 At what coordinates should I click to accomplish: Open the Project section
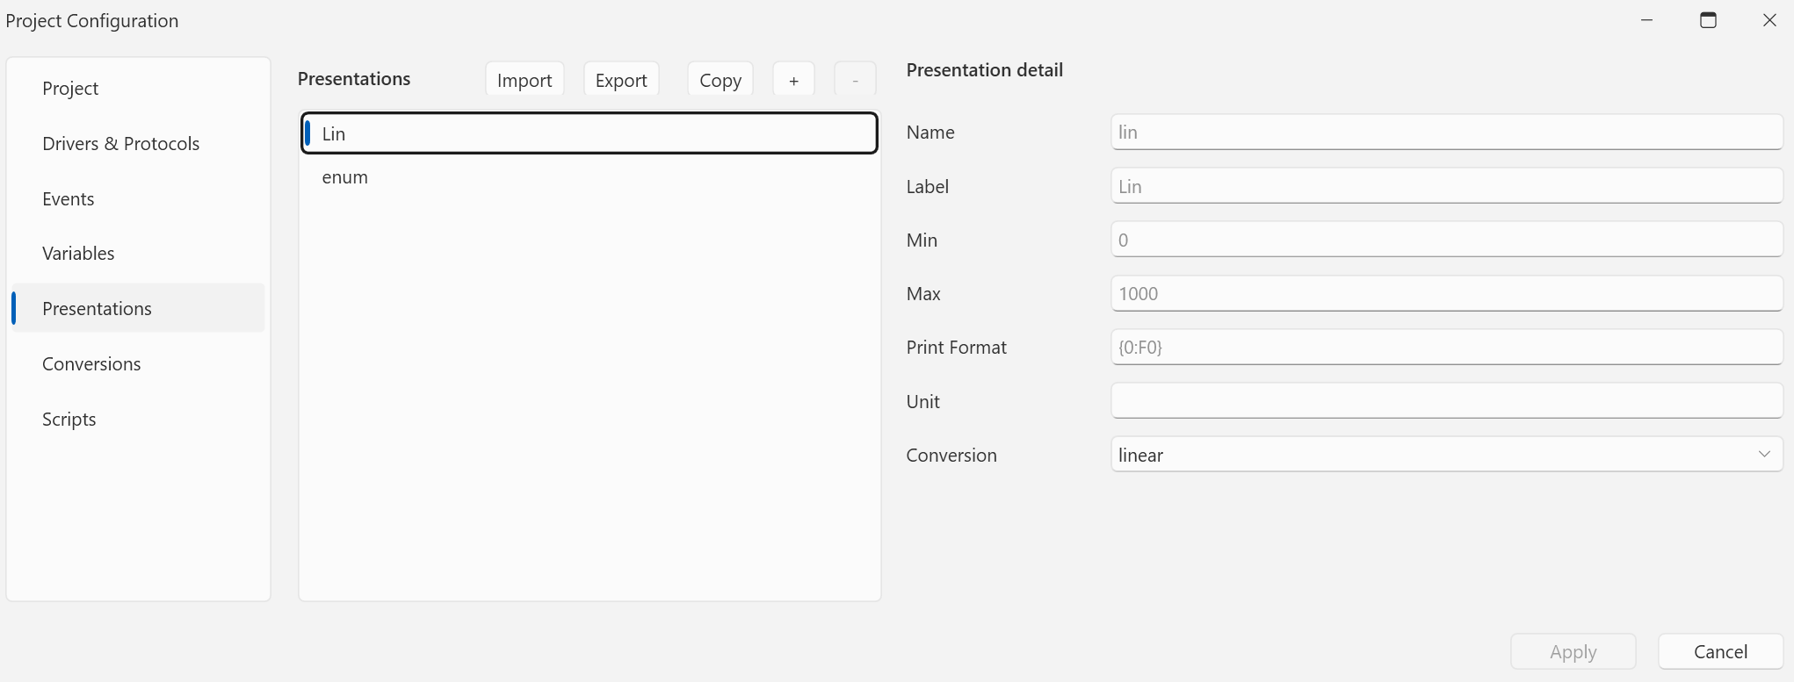136,89
